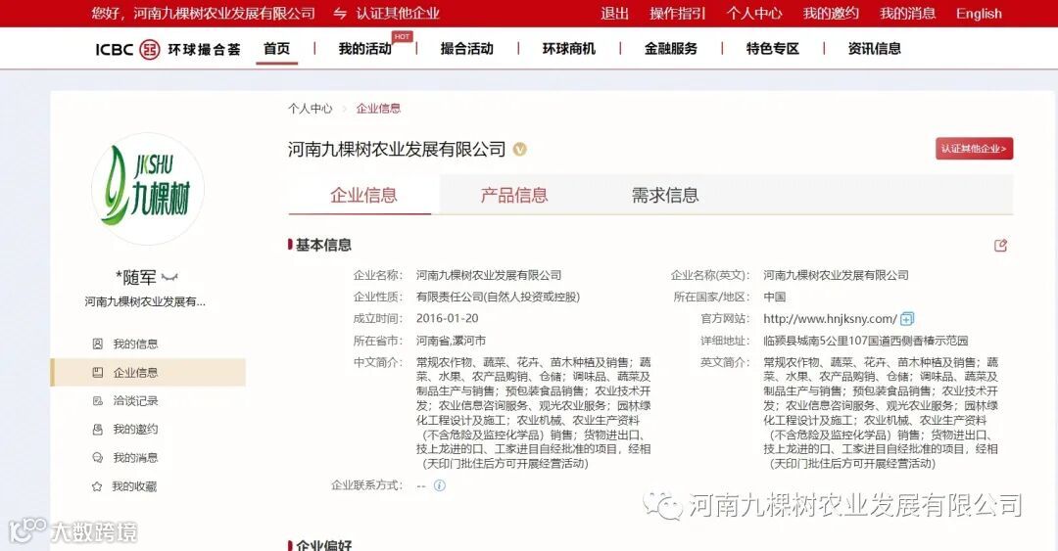Click the 我的消息 sidebar icon
The image size is (1058, 551).
click(97, 457)
